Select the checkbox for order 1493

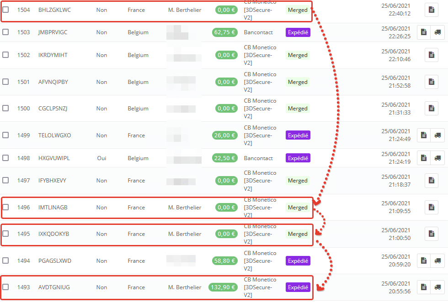coord(5,287)
